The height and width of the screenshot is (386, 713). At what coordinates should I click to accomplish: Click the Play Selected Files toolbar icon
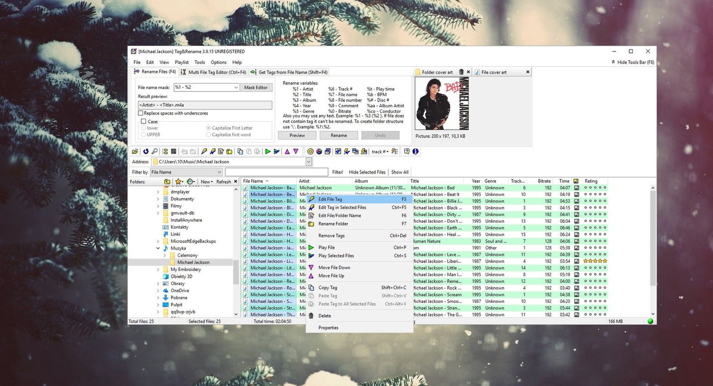tap(276, 152)
